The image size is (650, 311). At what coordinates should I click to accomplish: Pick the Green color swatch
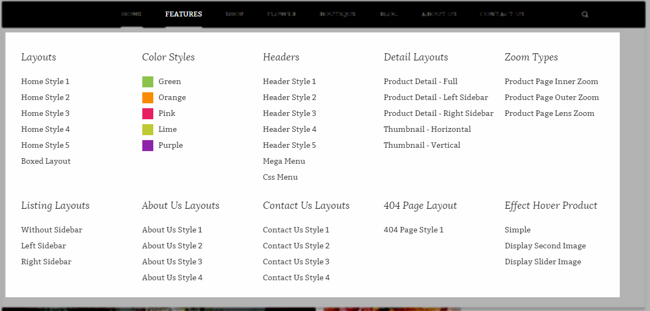(x=148, y=82)
